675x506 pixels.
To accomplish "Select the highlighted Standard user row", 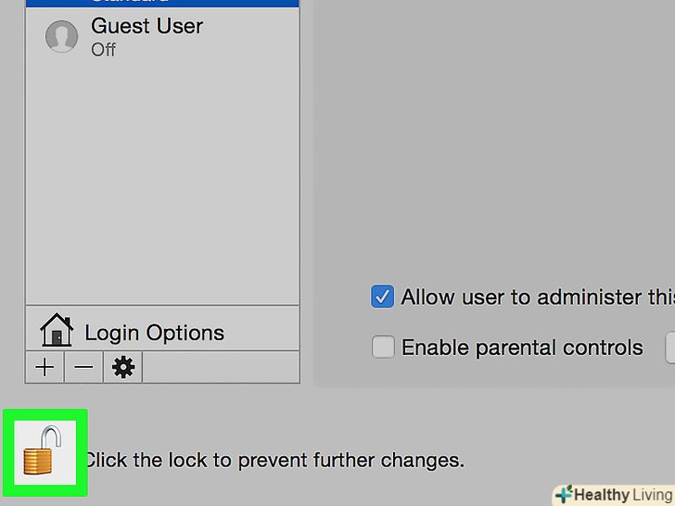I will pyautogui.click(x=162, y=3).
